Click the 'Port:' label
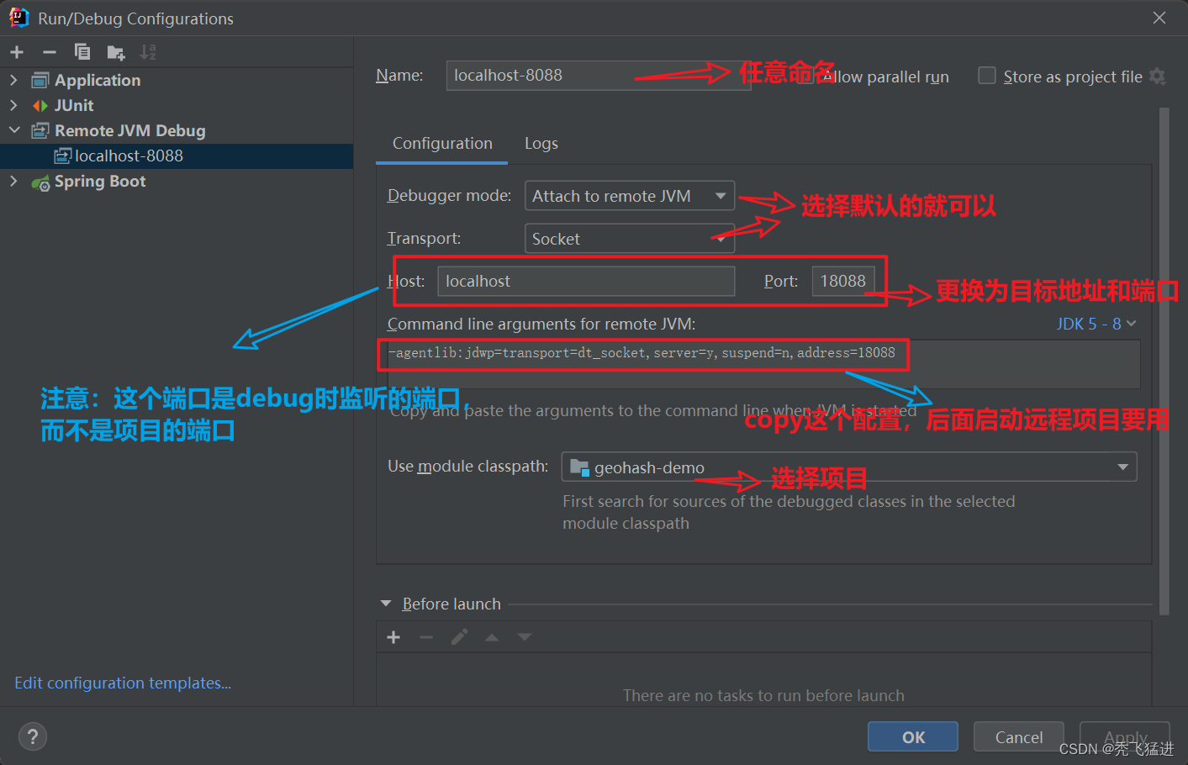This screenshot has width=1188, height=765. [781, 282]
